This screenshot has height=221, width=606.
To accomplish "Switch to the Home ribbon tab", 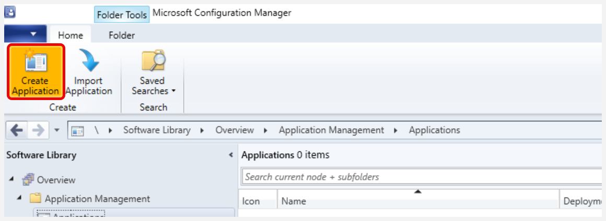I will coord(71,35).
